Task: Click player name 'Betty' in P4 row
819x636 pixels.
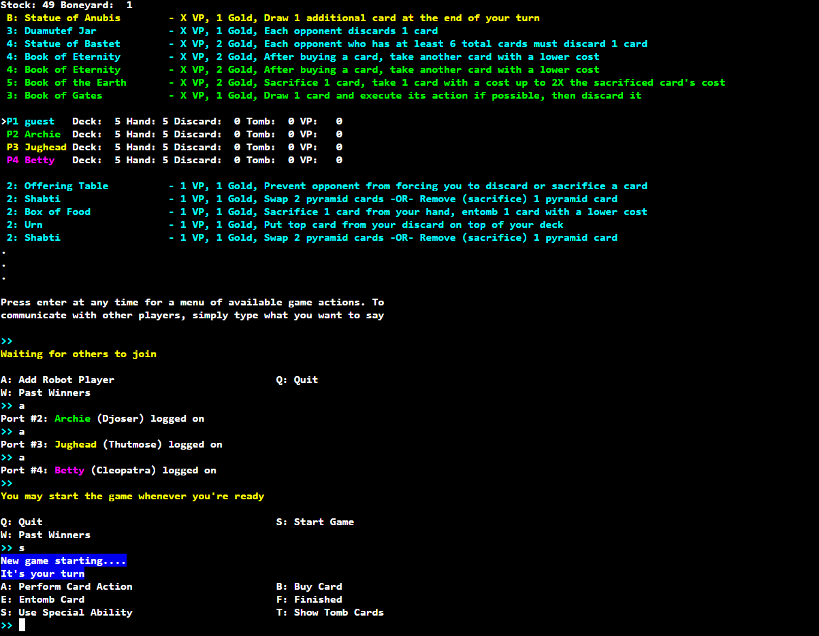Action: click(39, 160)
